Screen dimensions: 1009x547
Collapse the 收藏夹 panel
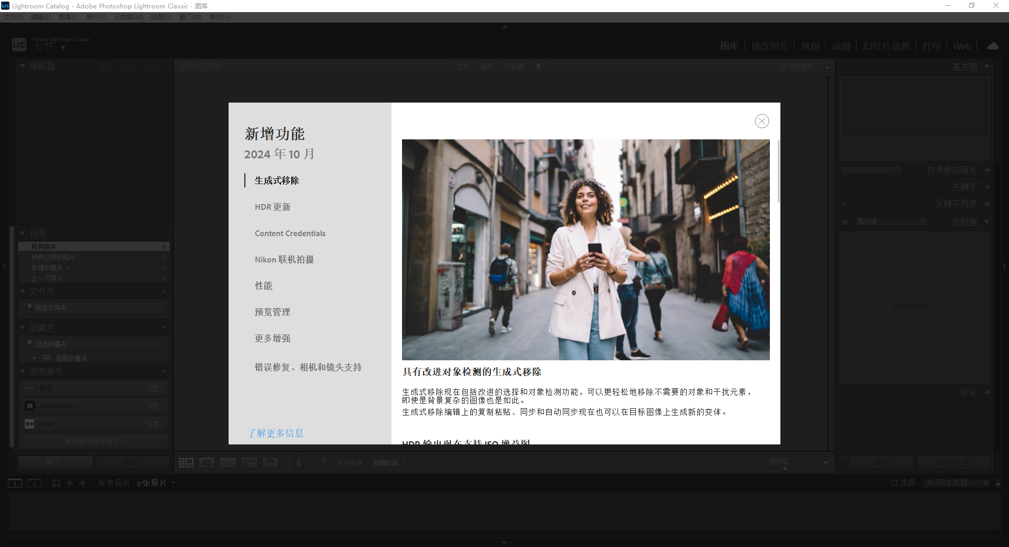pyautogui.click(x=22, y=327)
